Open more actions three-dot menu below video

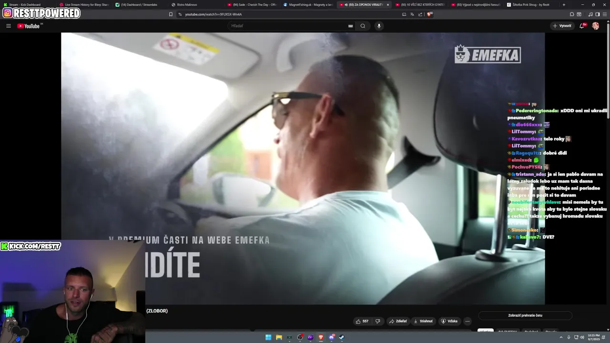pyautogui.click(x=467, y=321)
